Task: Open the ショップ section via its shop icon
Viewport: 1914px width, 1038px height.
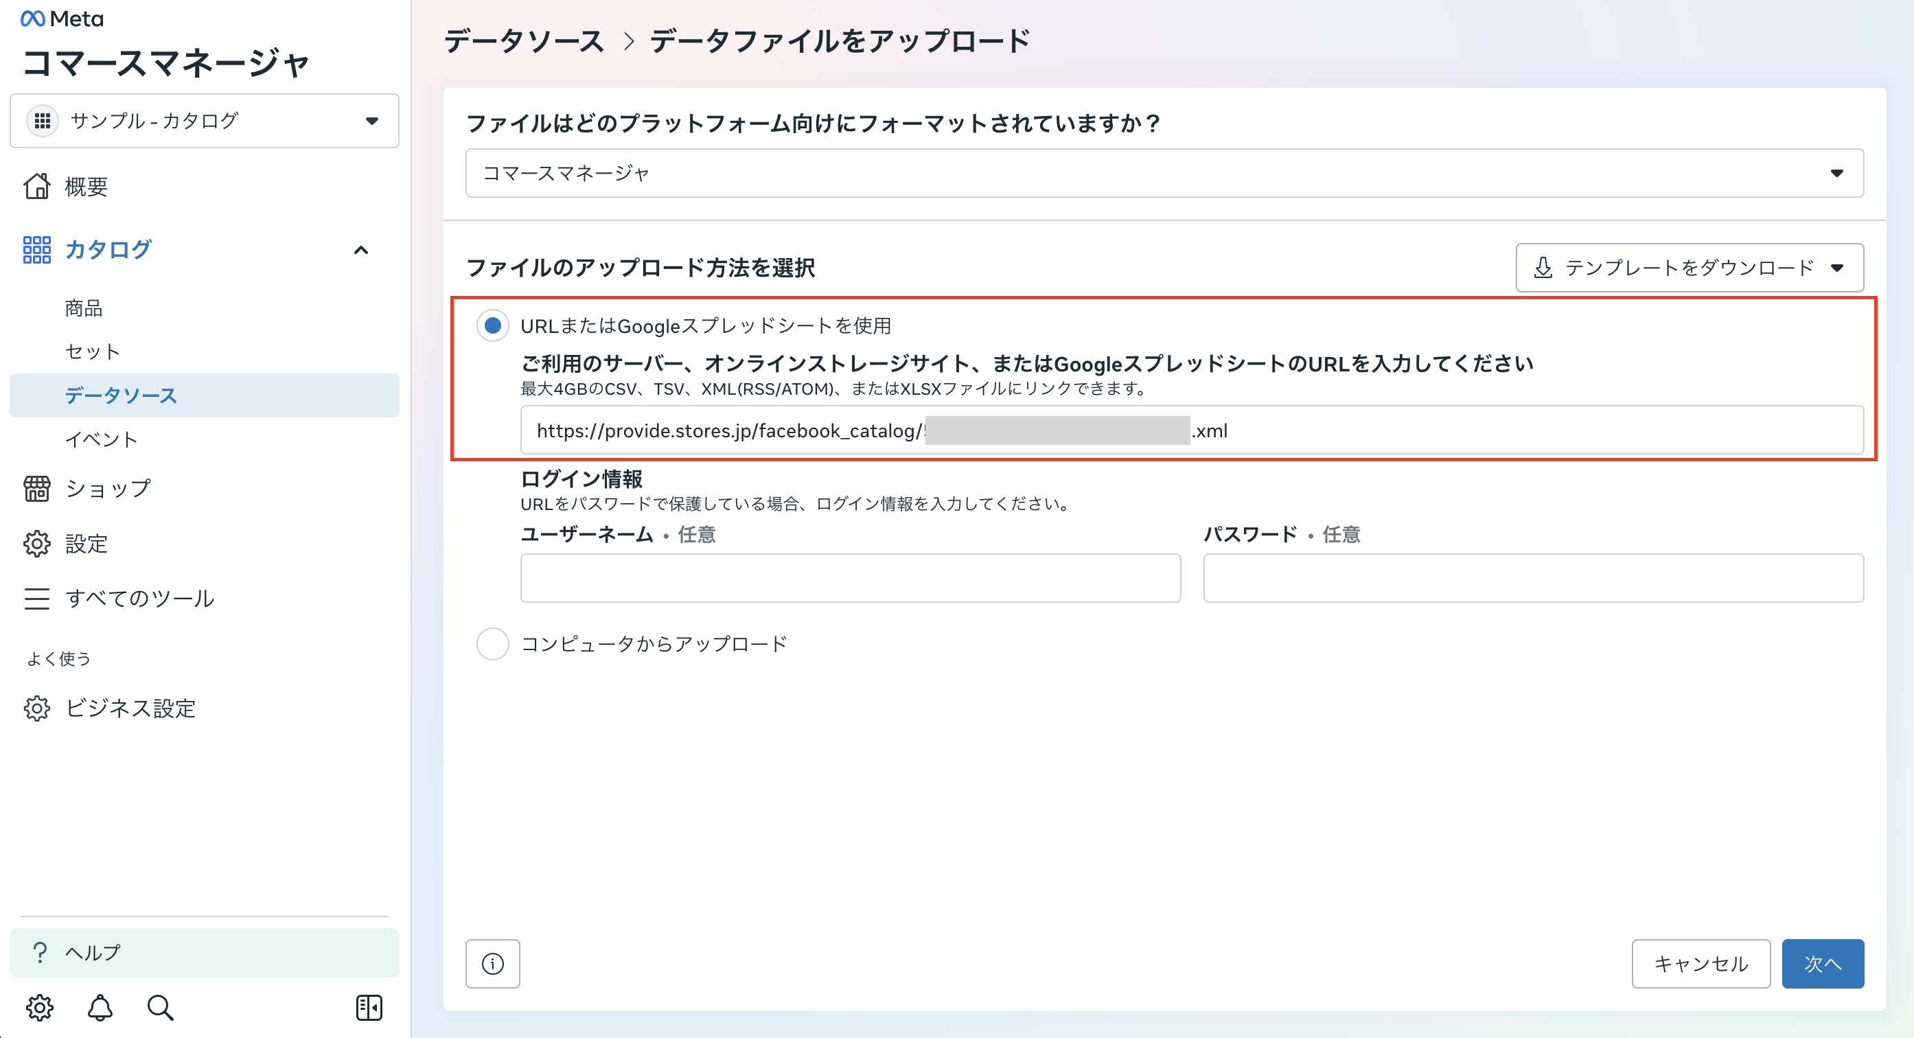Action: coord(37,488)
